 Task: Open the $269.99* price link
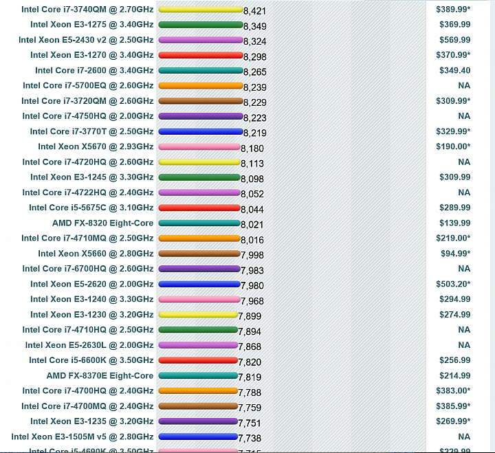[x=453, y=421]
